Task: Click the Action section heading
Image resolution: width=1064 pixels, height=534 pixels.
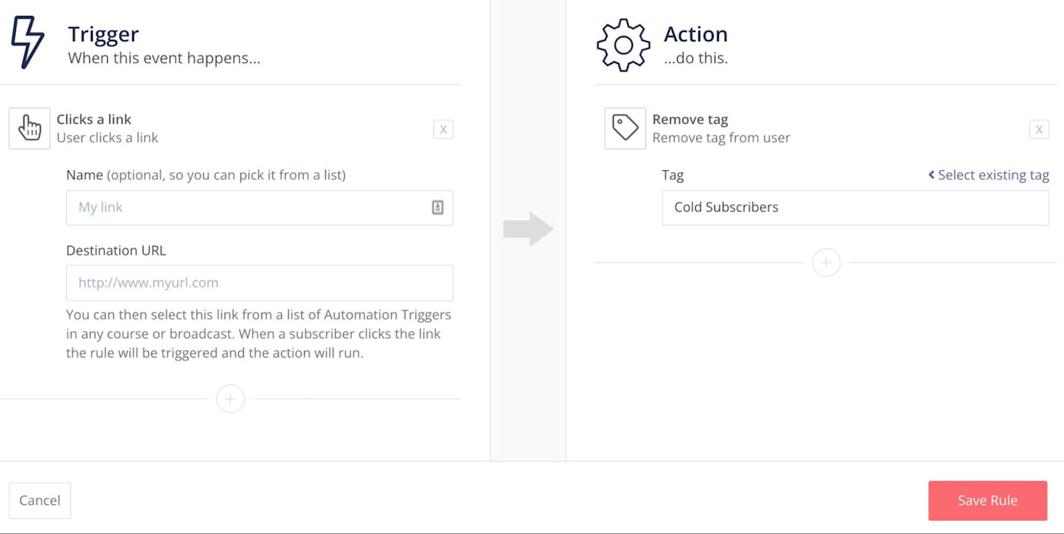Action: (695, 34)
